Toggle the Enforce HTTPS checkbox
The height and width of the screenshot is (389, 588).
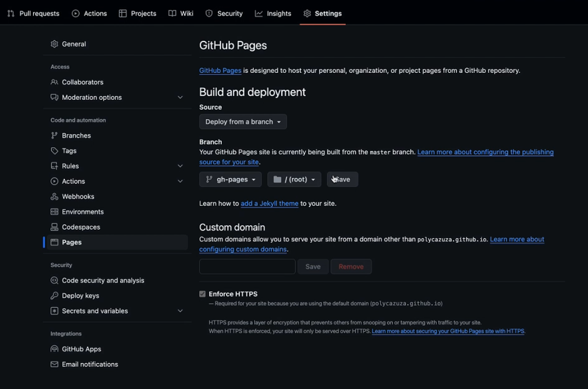202,294
